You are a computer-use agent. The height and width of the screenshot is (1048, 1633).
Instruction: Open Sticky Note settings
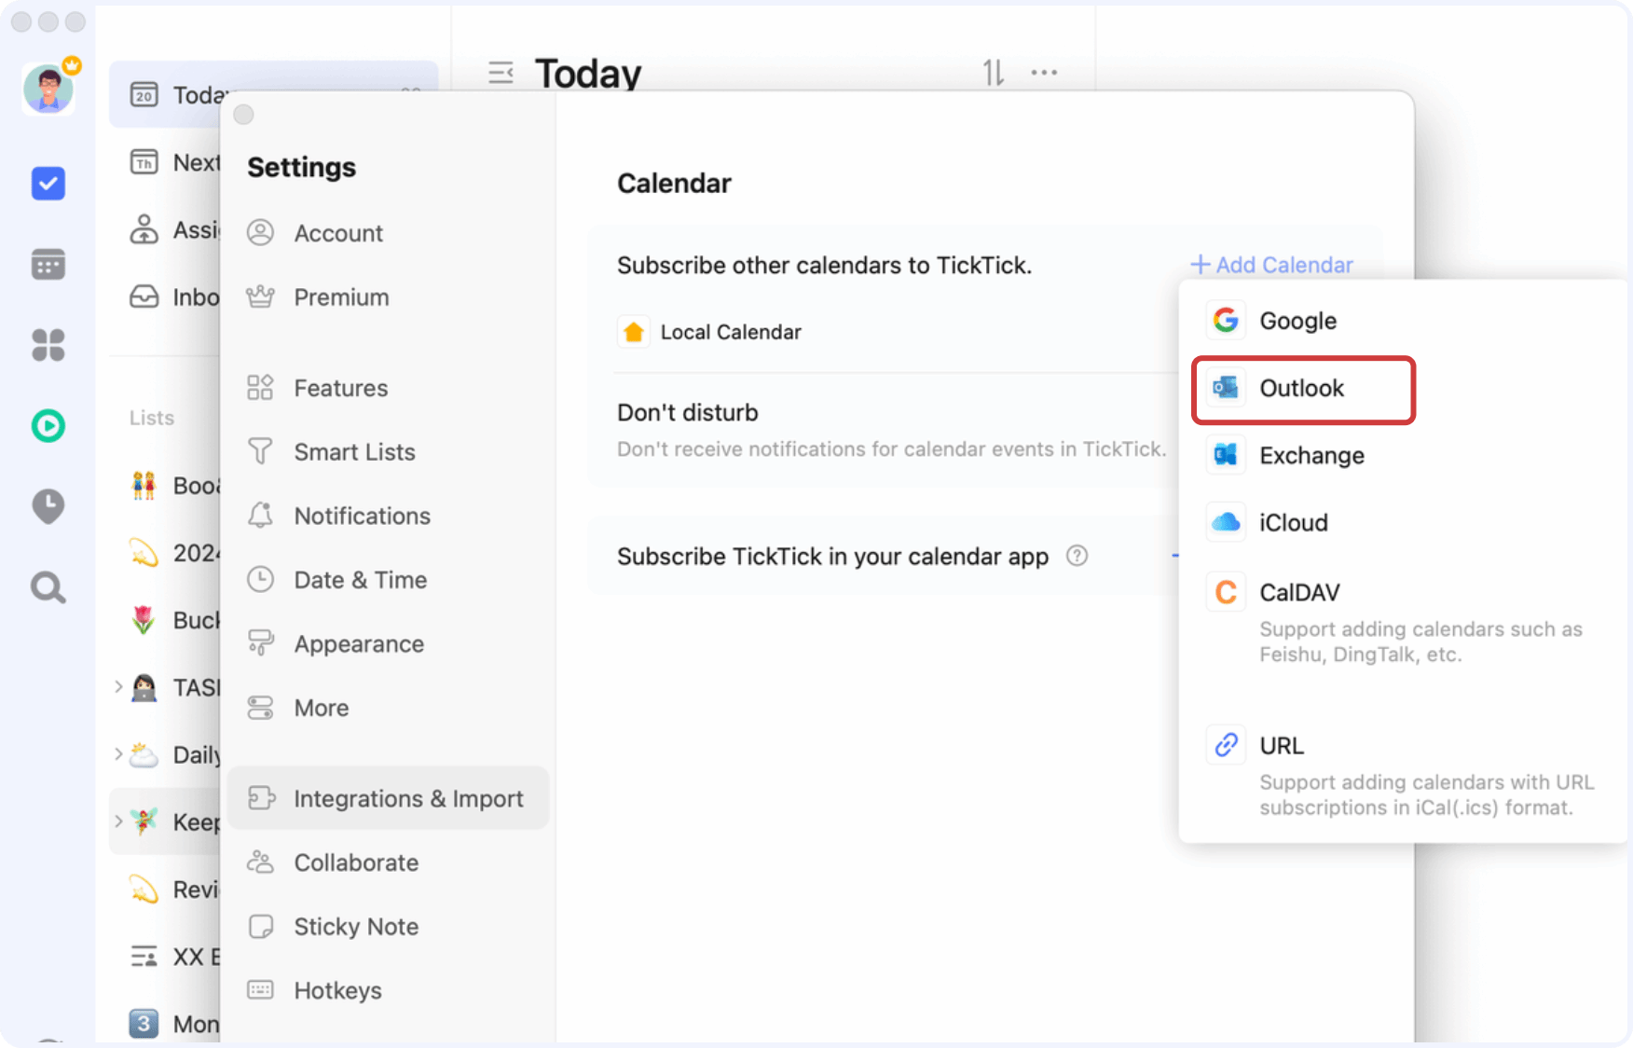point(388,927)
